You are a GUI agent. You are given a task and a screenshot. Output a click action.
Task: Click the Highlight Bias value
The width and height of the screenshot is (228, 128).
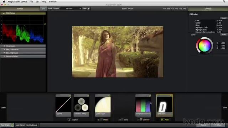pos(219,30)
